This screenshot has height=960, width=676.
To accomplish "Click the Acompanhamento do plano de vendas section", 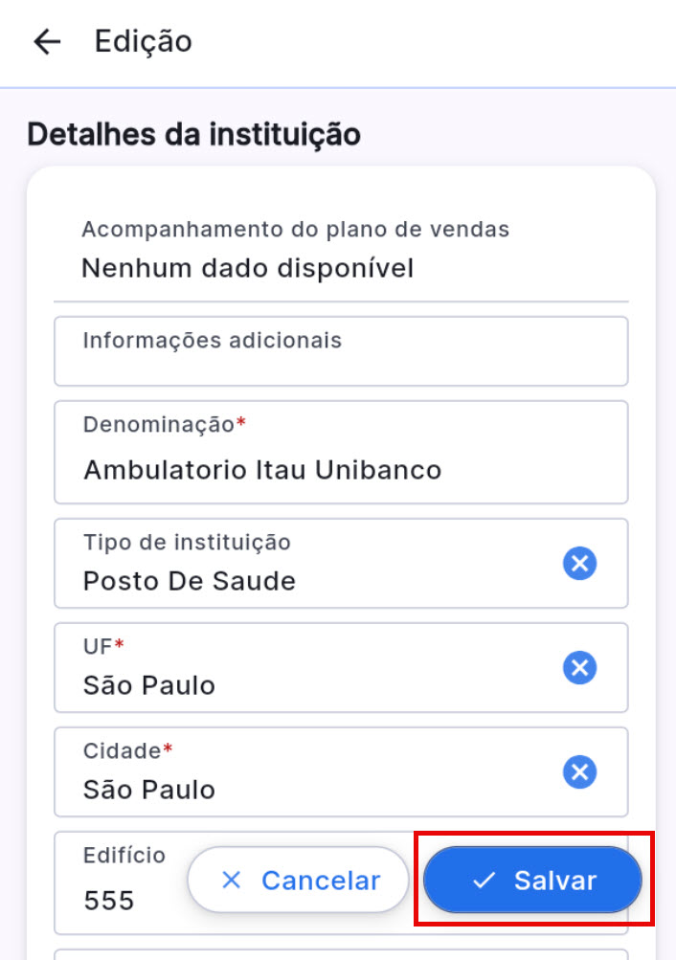I will (x=295, y=229).
